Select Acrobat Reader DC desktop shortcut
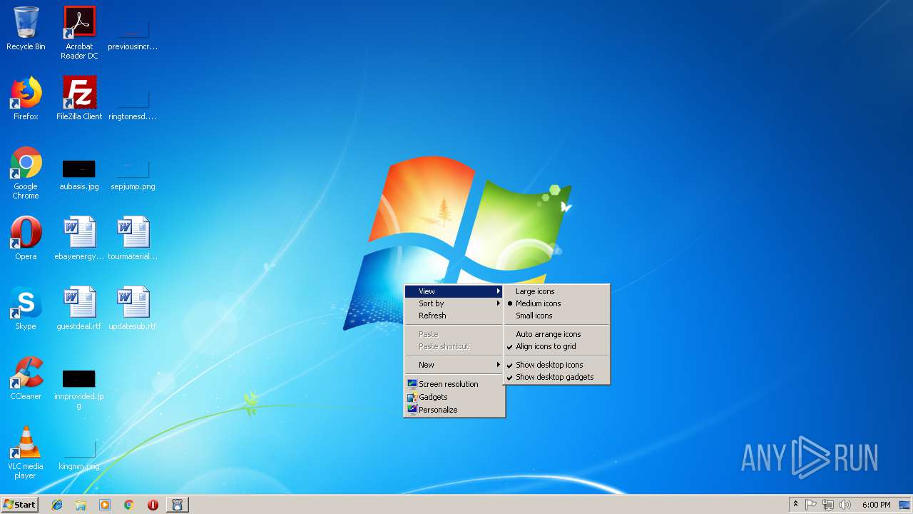913x514 pixels. click(79, 32)
